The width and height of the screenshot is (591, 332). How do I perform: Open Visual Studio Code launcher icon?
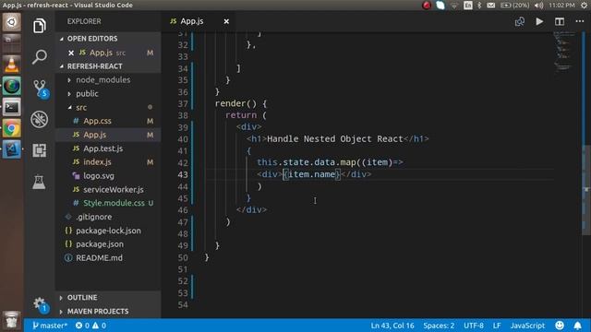11,149
